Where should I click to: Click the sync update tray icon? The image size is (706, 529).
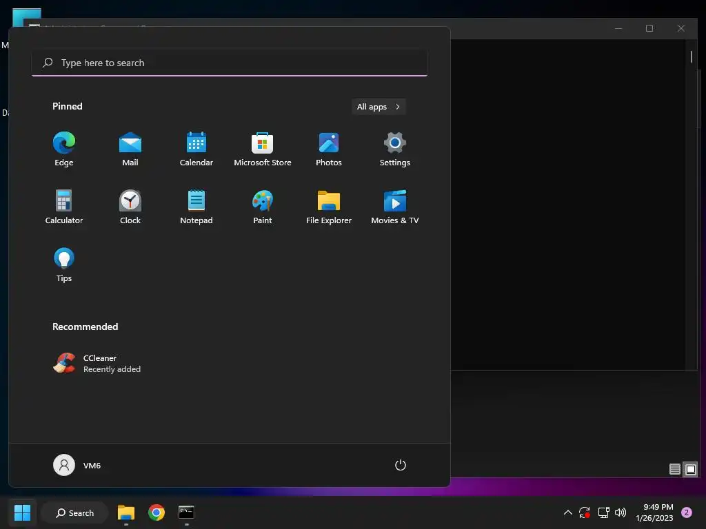585,512
